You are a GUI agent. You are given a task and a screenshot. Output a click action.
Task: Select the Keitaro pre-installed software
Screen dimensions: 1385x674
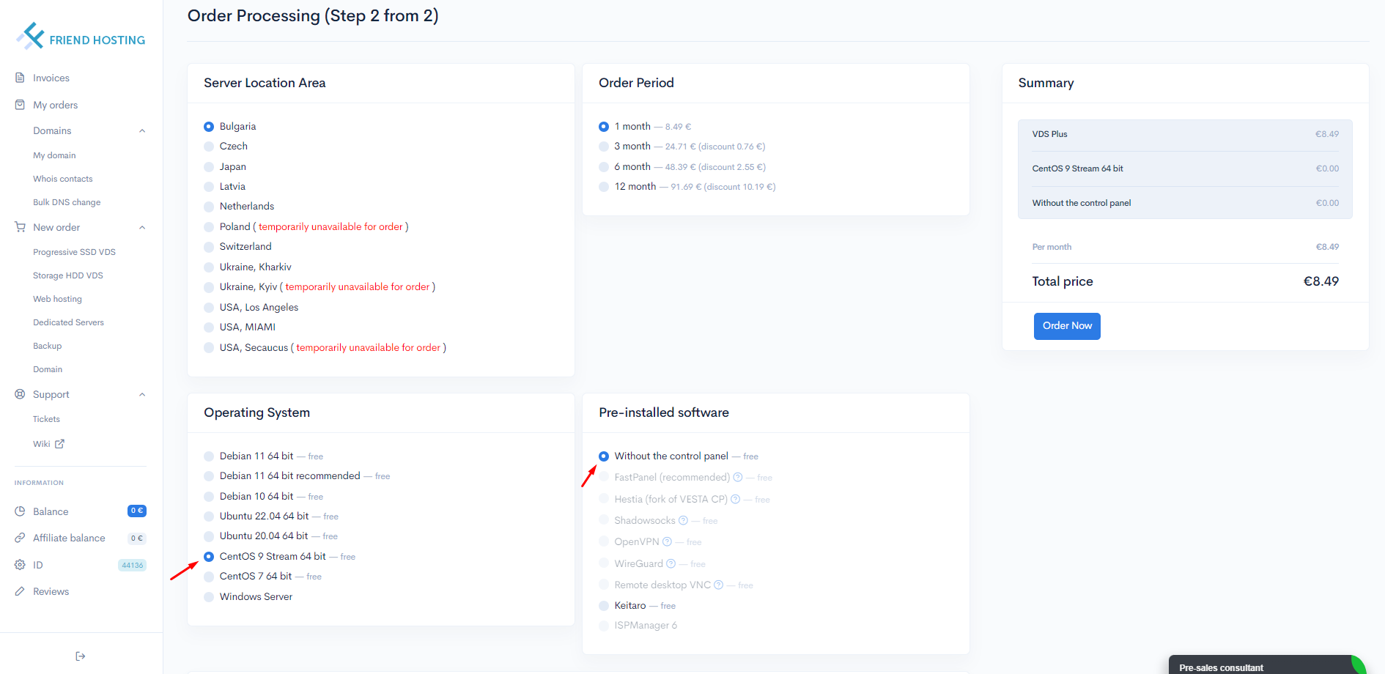(604, 606)
